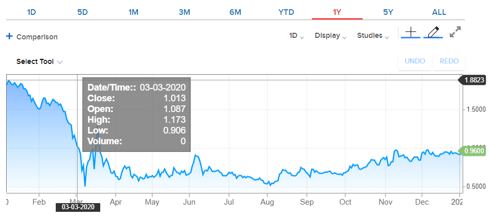Viewport: 494px width, 220px height.
Task: Select the YTD range tab
Action: point(286,12)
